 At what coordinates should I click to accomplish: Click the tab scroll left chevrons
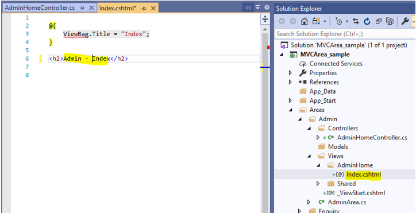(248, 7)
